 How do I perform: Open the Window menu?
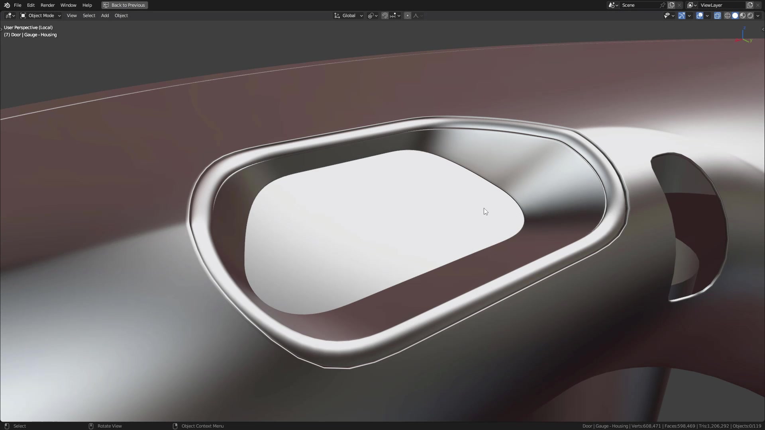tap(68, 5)
